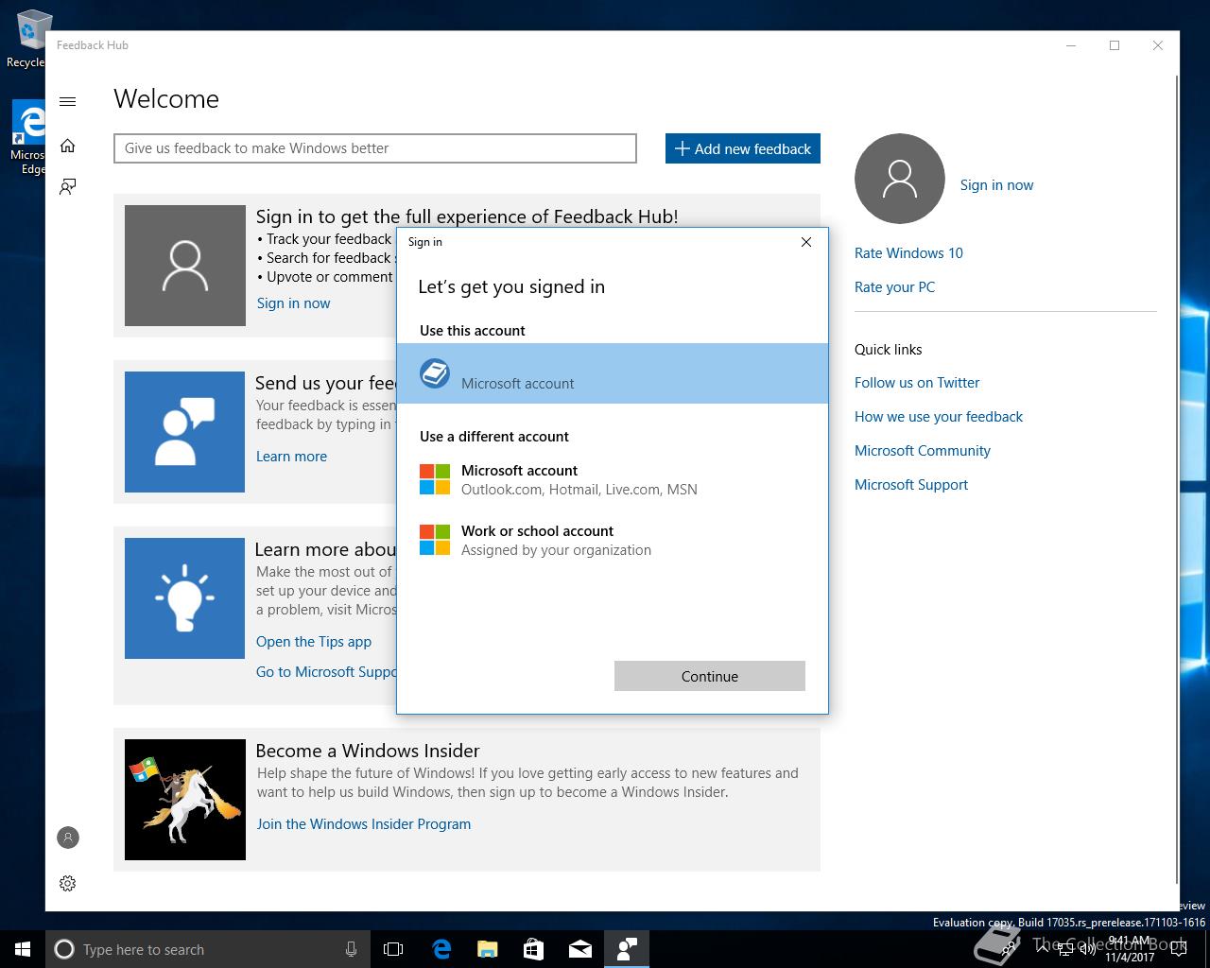Click the large profile avatar near Sign in now
1210x968 pixels.
900,179
